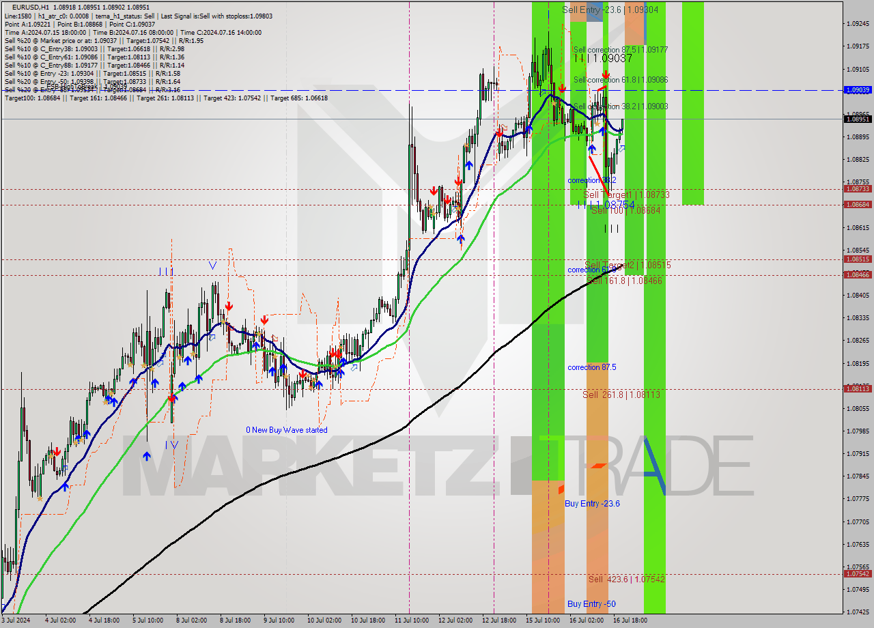The image size is (874, 628).
Task: Select the 'Sell 423.6 | 1.07542' label
Action: point(627,579)
